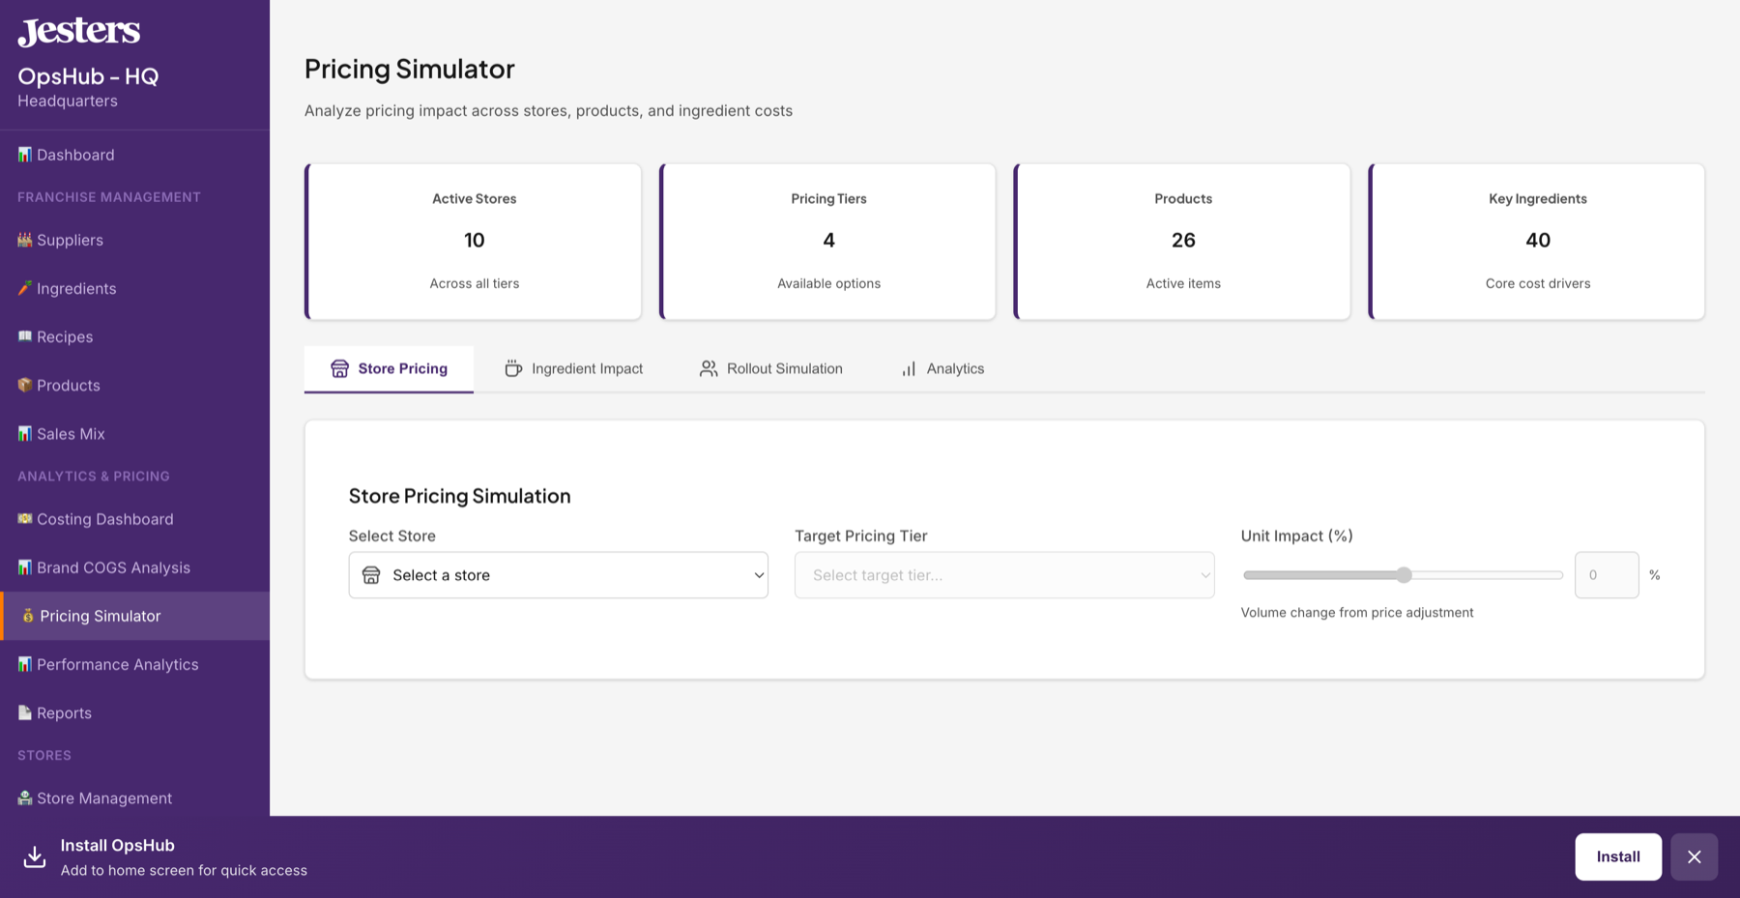This screenshot has height=898, width=1740.
Task: Click the Ingredients carrot icon
Action: pyautogui.click(x=25, y=288)
